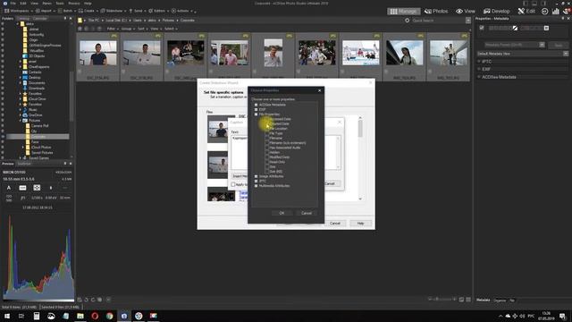The image size is (572, 322).
Task: Collapse the File Properties node
Action: [x=257, y=114]
